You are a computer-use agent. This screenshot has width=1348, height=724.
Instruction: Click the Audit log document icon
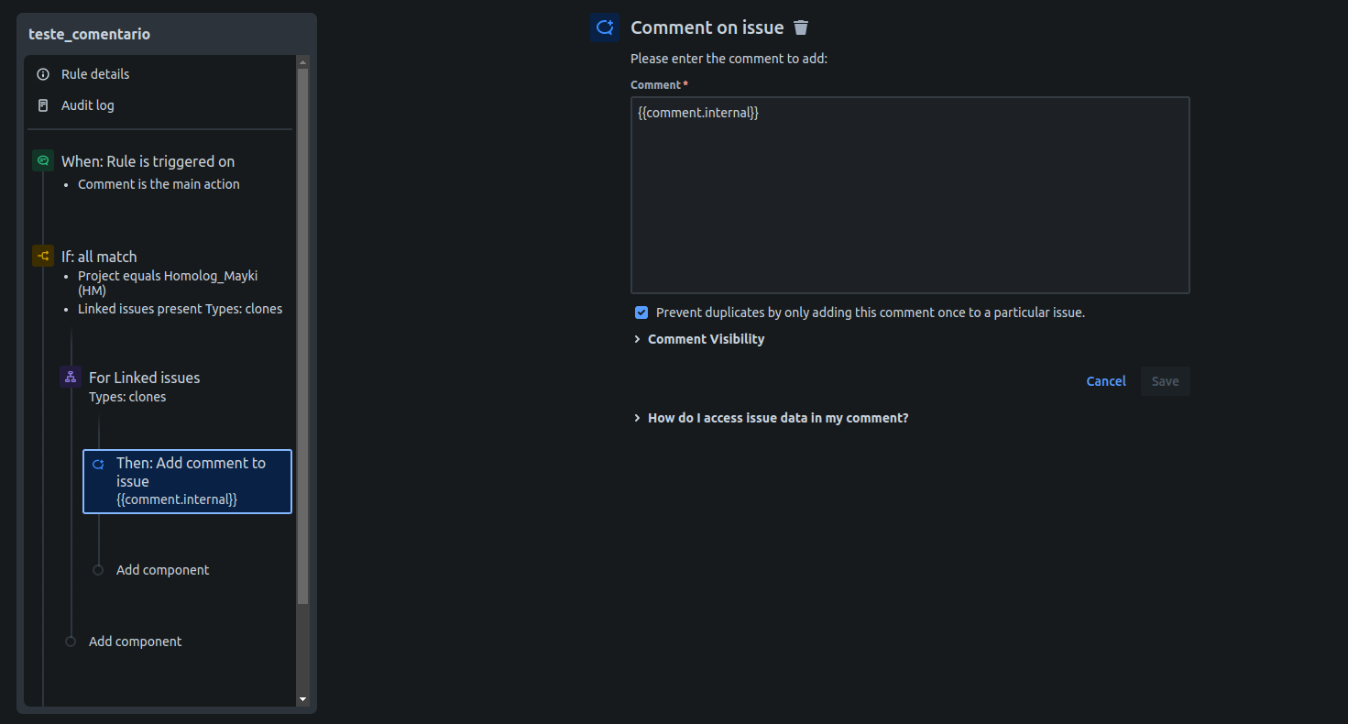43,105
